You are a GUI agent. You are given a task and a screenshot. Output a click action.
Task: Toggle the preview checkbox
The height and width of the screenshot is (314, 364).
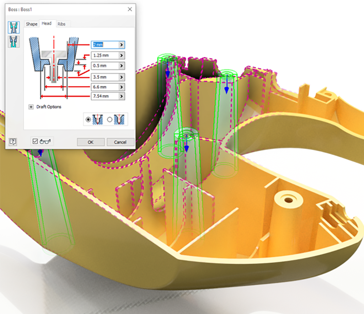tap(35, 142)
